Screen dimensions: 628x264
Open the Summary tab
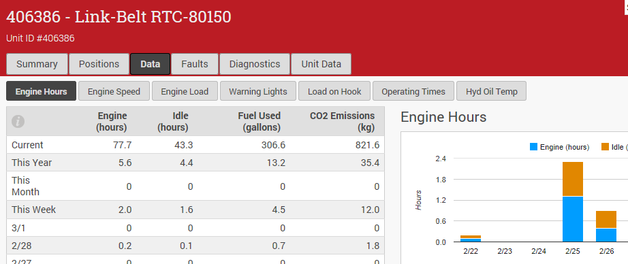(x=37, y=64)
